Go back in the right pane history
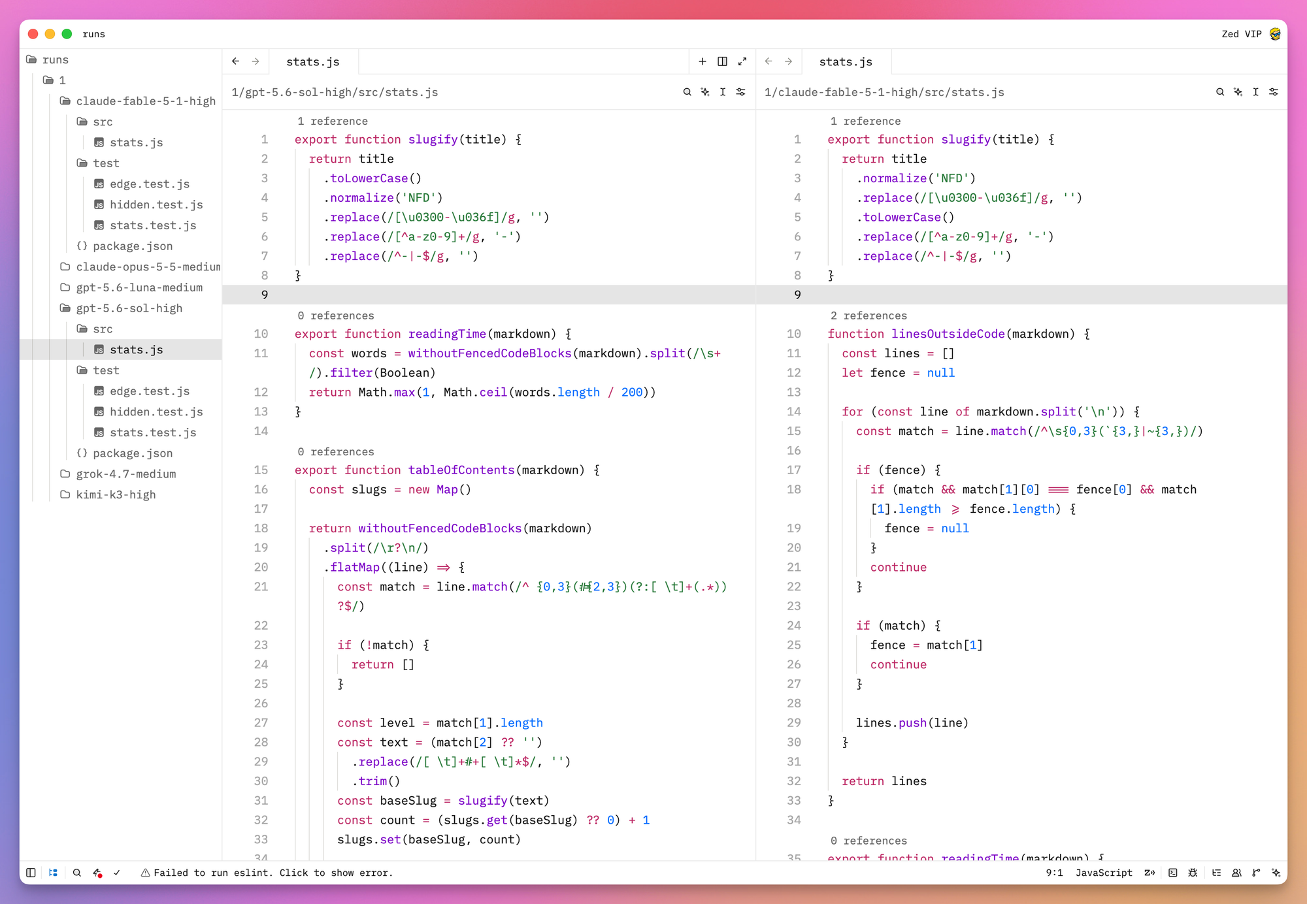This screenshot has height=904, width=1307. [769, 61]
